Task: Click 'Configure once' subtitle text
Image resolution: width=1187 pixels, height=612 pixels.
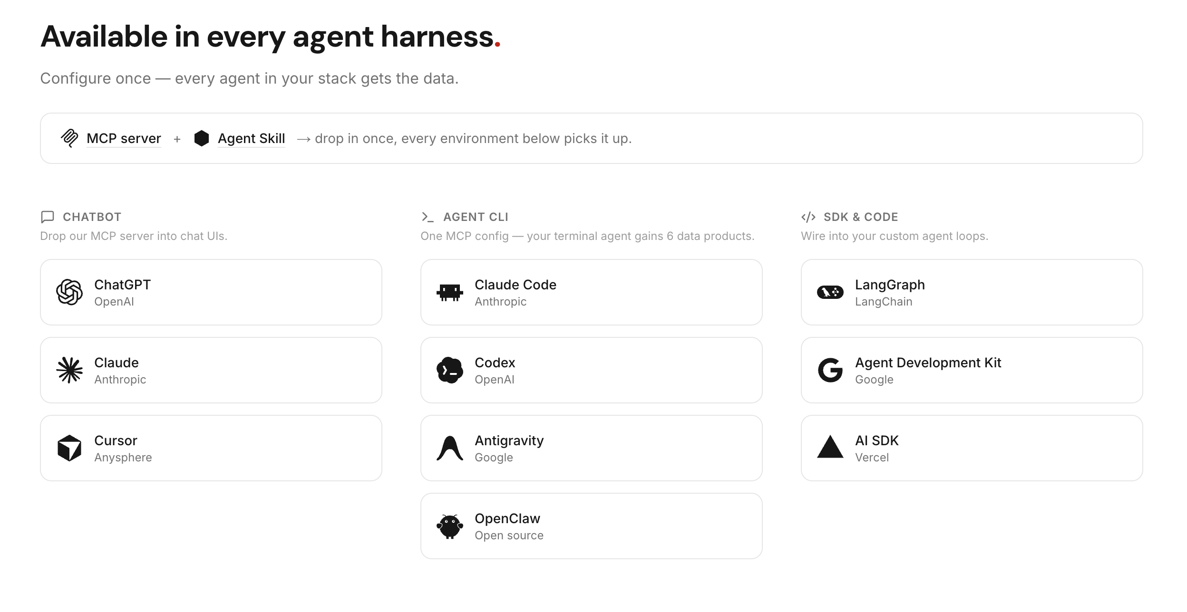Action: [x=249, y=78]
